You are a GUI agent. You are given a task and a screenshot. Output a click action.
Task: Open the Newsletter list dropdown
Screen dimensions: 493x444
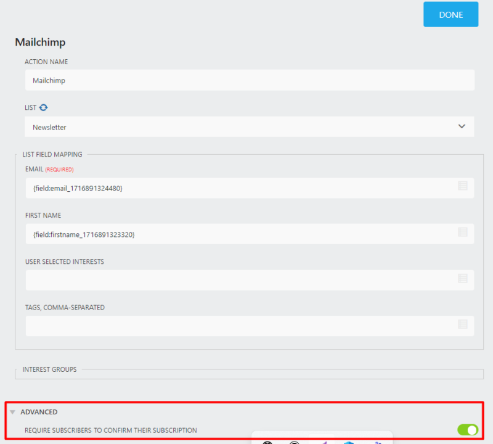pos(461,126)
